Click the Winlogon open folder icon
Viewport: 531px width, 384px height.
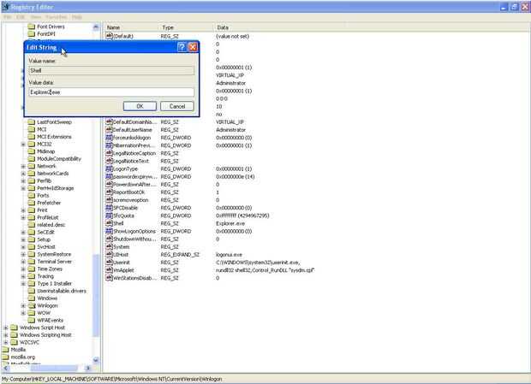pos(32,305)
